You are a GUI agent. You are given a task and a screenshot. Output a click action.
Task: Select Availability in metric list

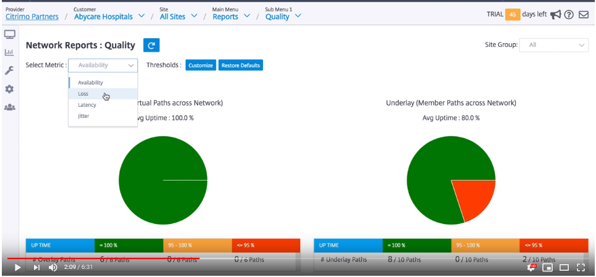pos(103,82)
